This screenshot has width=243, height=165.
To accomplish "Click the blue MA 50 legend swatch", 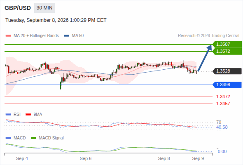I will click(67, 36).
